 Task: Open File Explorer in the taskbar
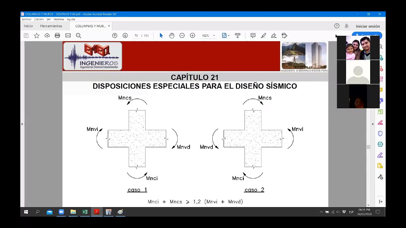click(73, 212)
